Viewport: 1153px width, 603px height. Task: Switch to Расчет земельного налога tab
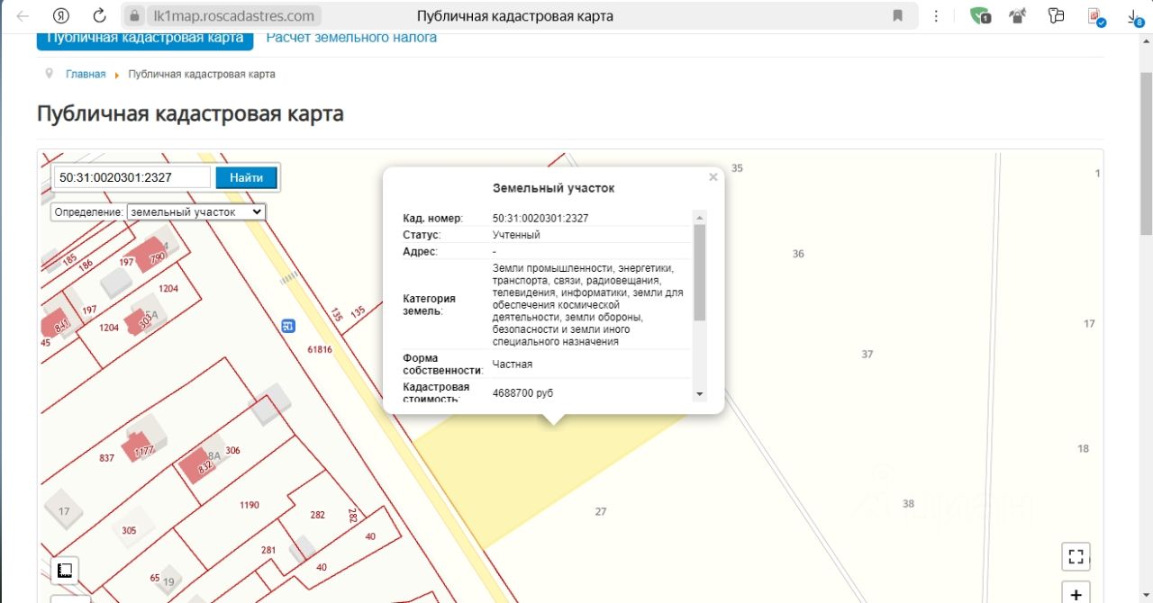click(351, 38)
